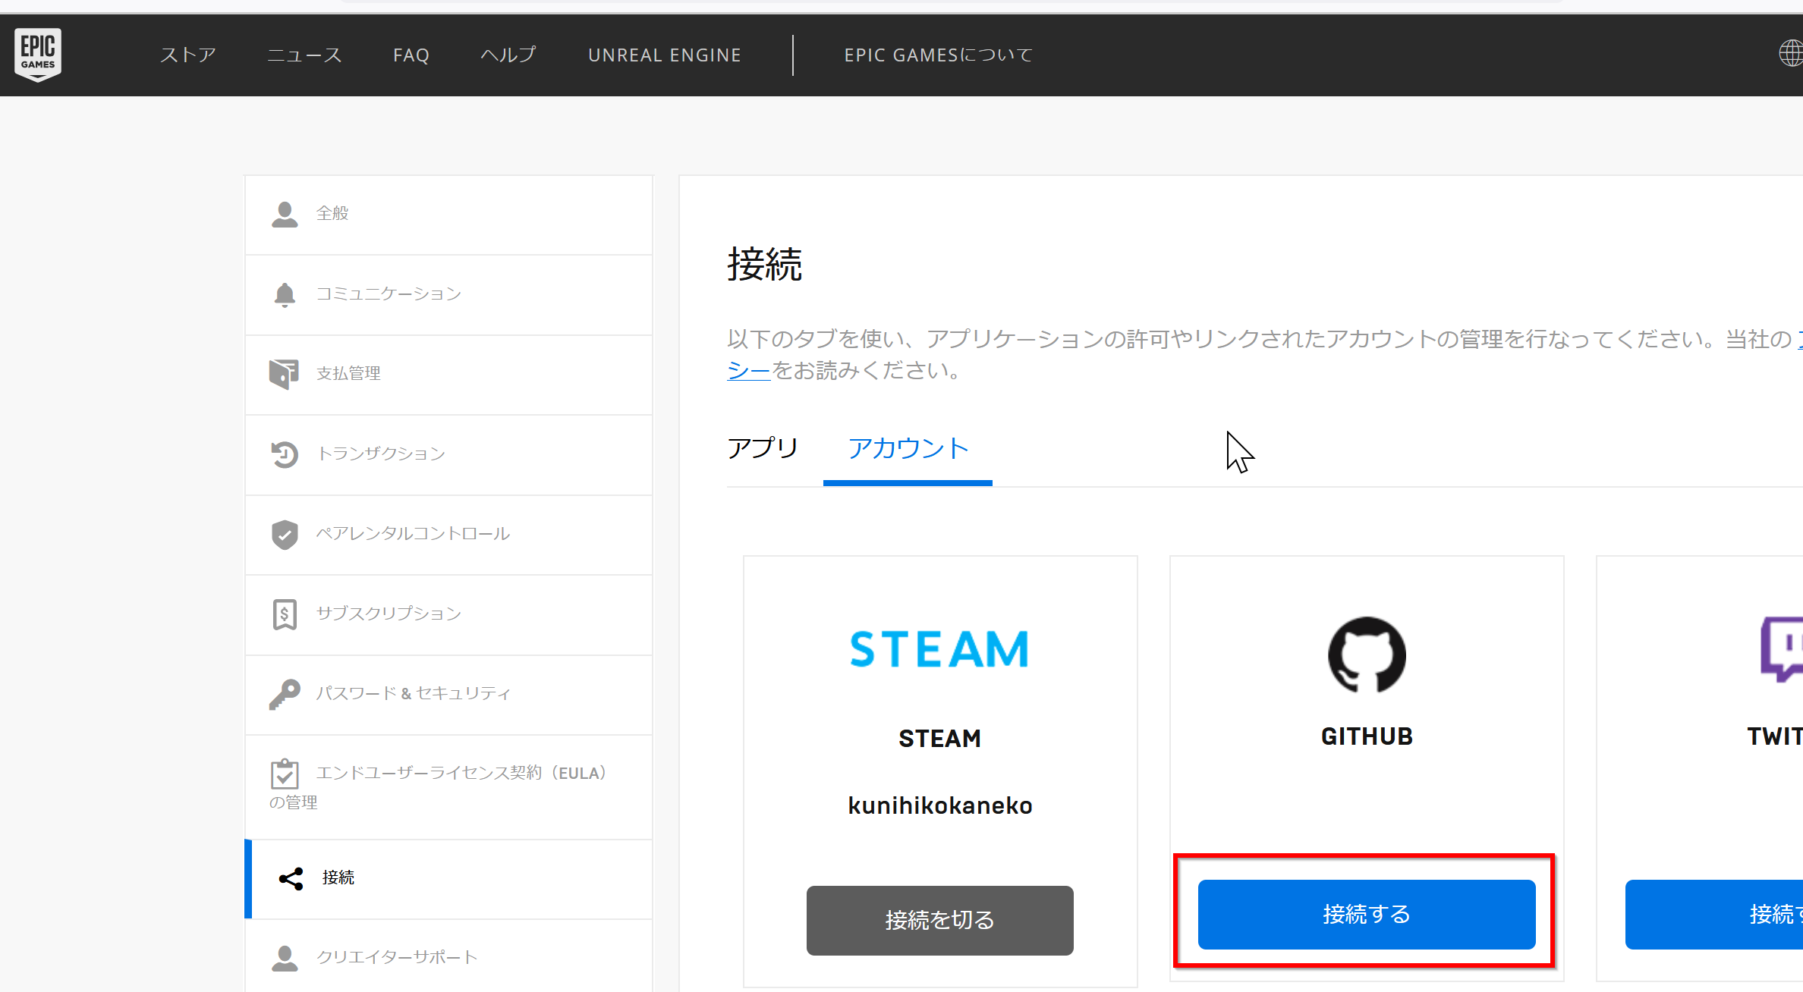The image size is (1803, 992).
Task: Click the clipboard icon for EULA management
Action: [x=285, y=774]
